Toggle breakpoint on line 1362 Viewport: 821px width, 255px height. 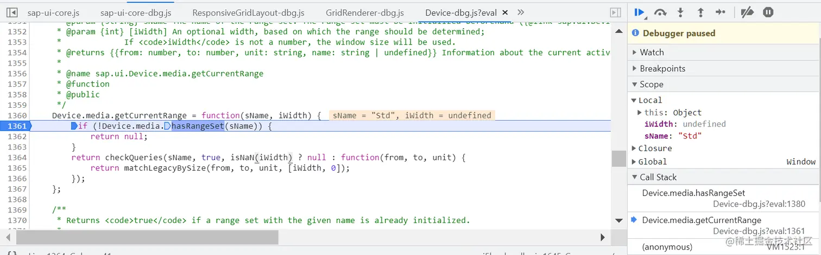coord(17,136)
